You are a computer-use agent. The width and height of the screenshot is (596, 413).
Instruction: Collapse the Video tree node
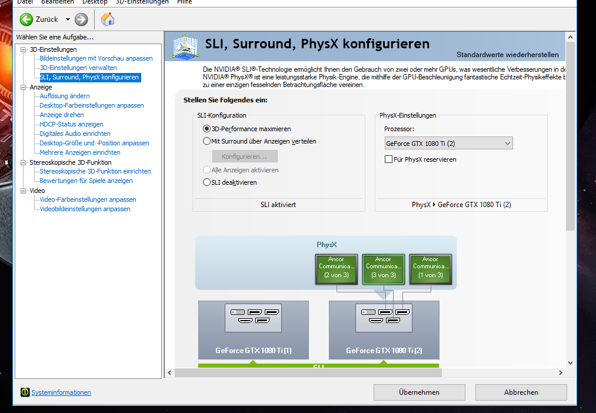[24, 191]
